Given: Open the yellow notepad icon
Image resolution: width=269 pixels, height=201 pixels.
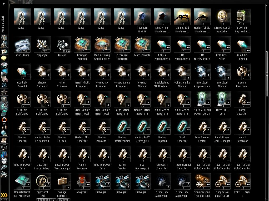Looking at the screenshot, I should coord(4,58).
